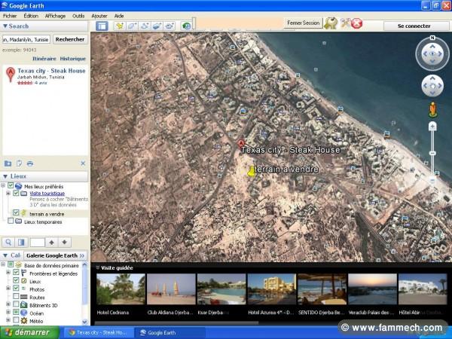Select the Street View pegman icon
Viewport: 452px width, 339px height.
click(432, 109)
